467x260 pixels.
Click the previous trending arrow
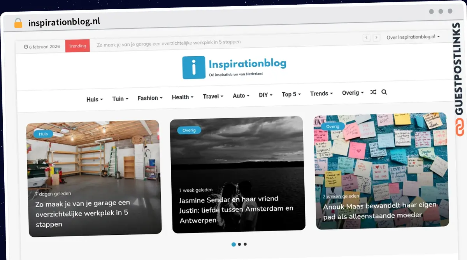click(366, 38)
